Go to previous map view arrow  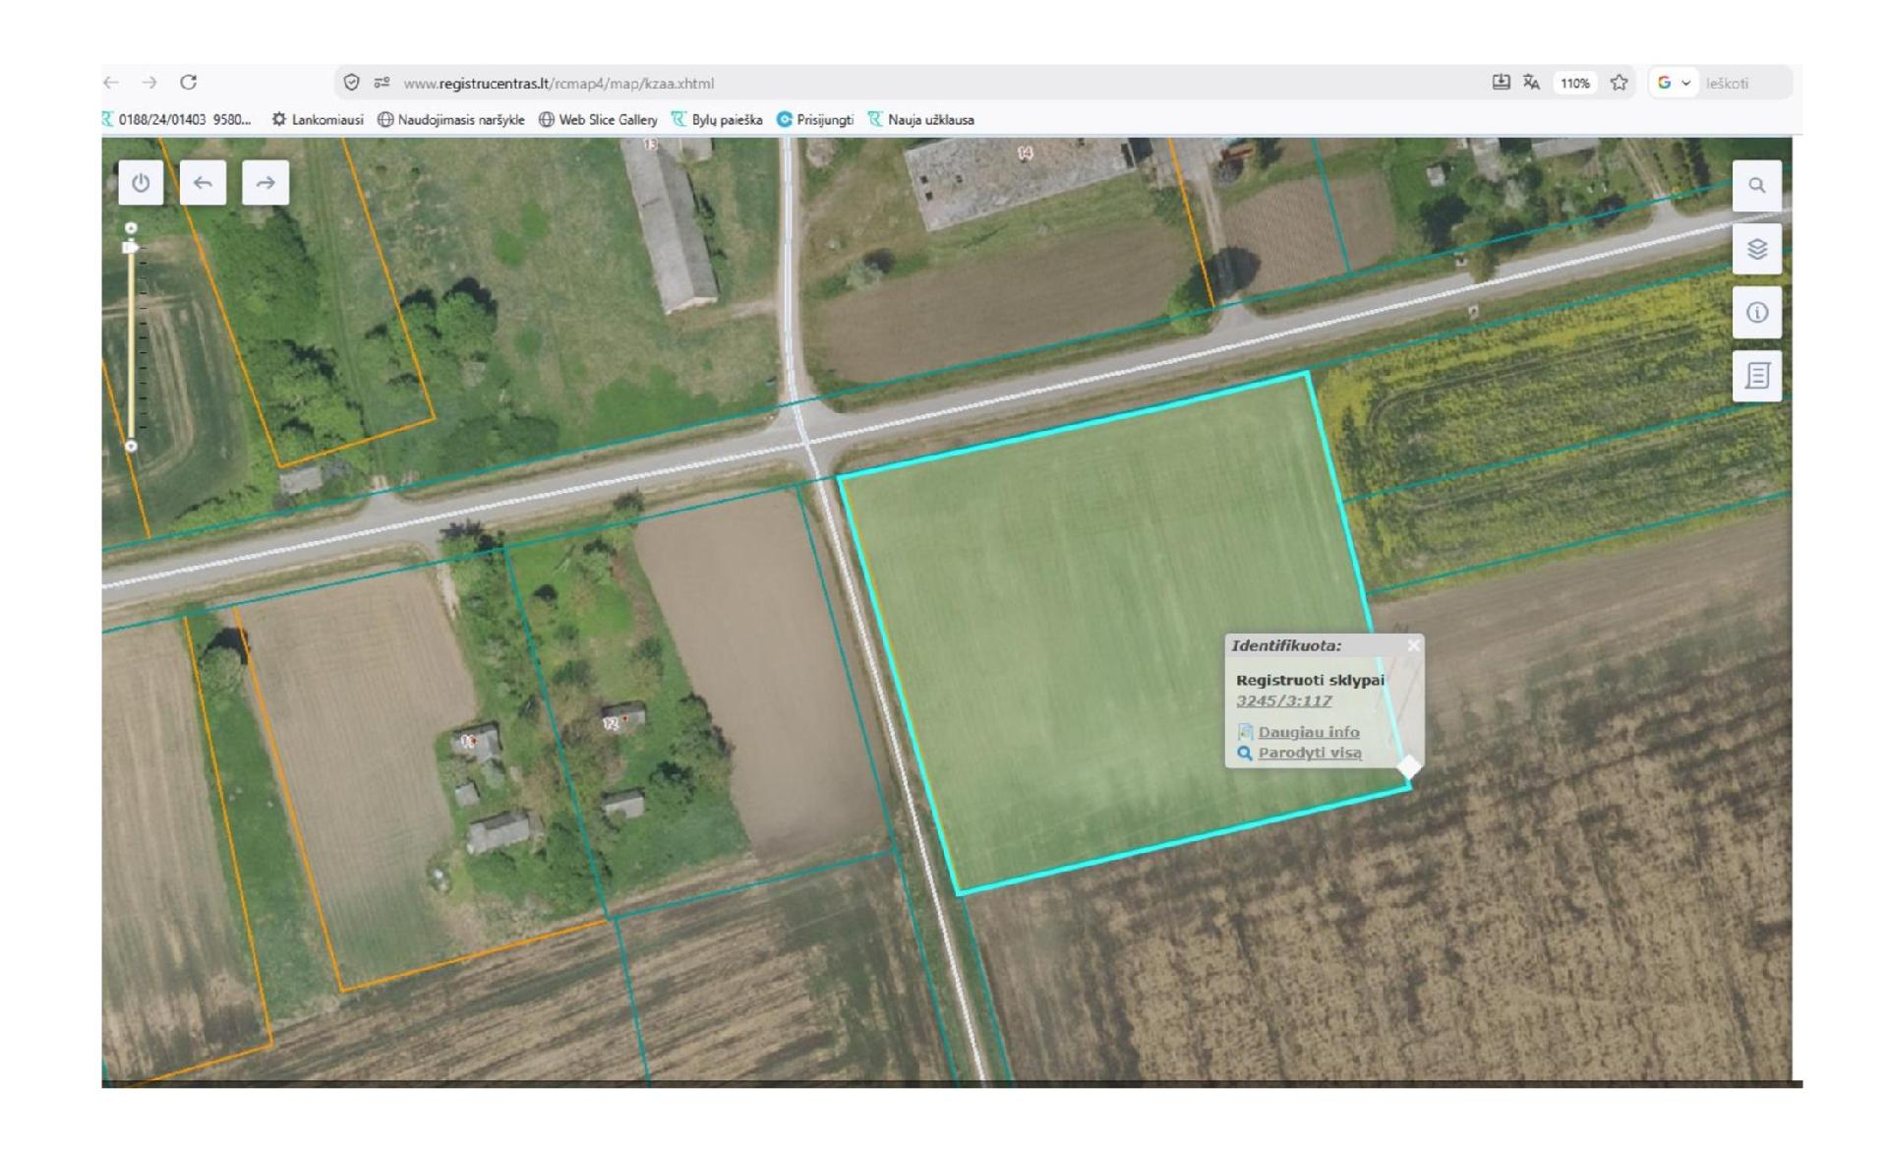(203, 183)
